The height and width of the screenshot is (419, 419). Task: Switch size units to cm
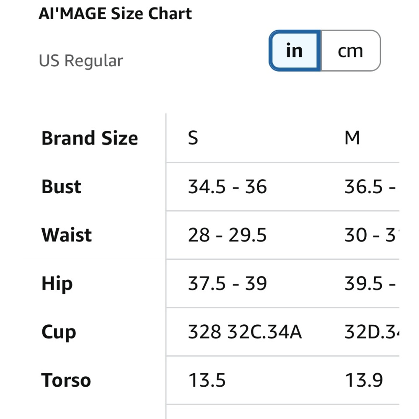pyautogui.click(x=350, y=51)
